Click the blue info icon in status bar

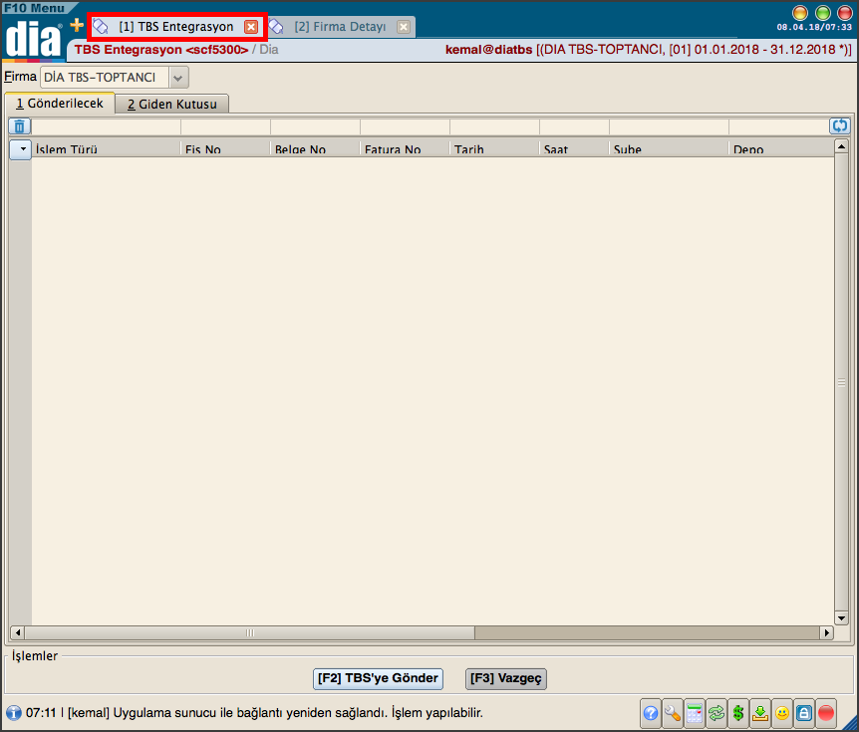pos(14,713)
